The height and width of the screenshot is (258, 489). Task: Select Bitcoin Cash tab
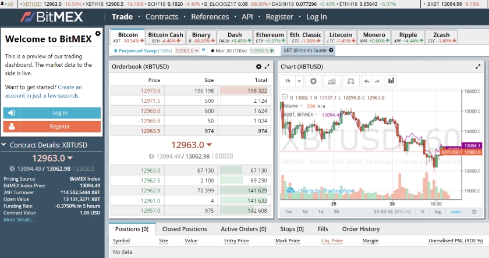[x=165, y=37]
